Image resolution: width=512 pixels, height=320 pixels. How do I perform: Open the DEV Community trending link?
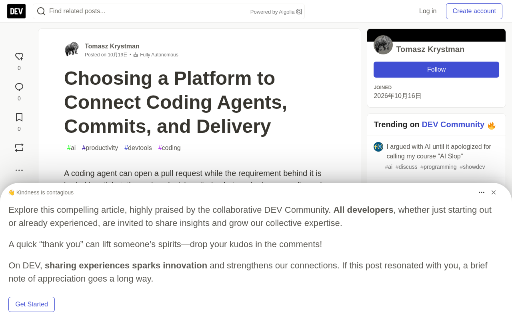(453, 124)
